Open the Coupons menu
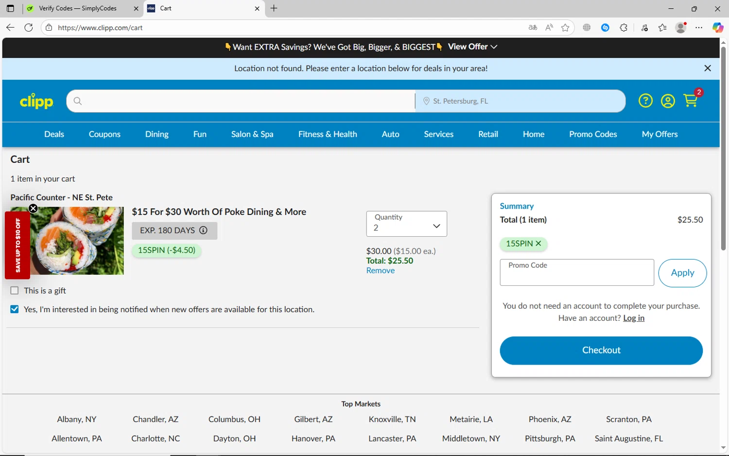The height and width of the screenshot is (456, 729). (x=104, y=134)
